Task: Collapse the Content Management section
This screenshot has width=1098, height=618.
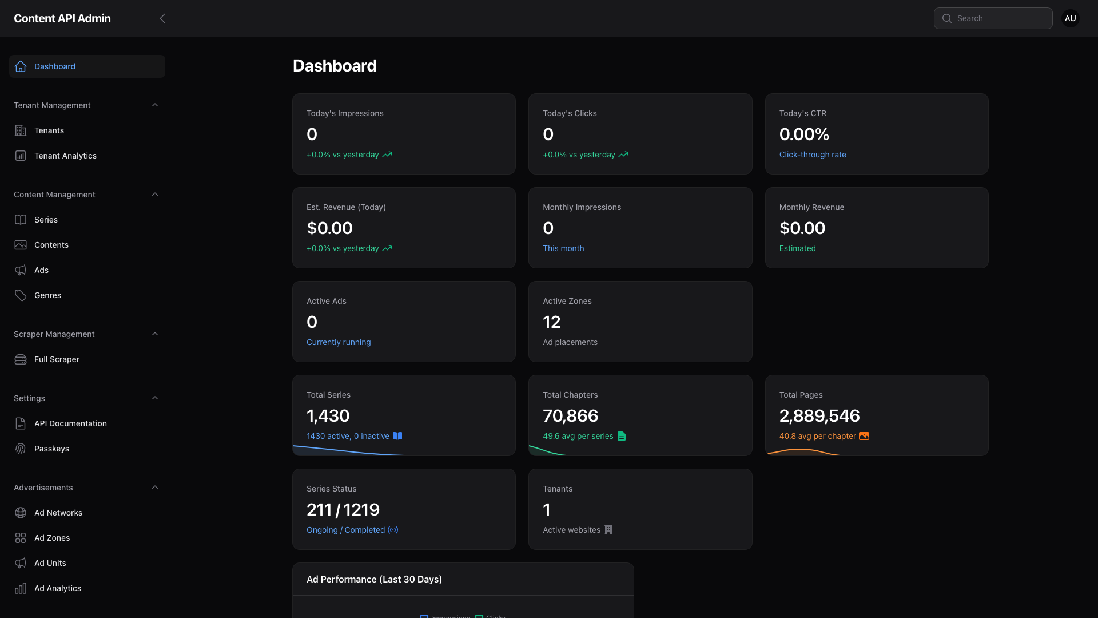Action: click(x=155, y=195)
